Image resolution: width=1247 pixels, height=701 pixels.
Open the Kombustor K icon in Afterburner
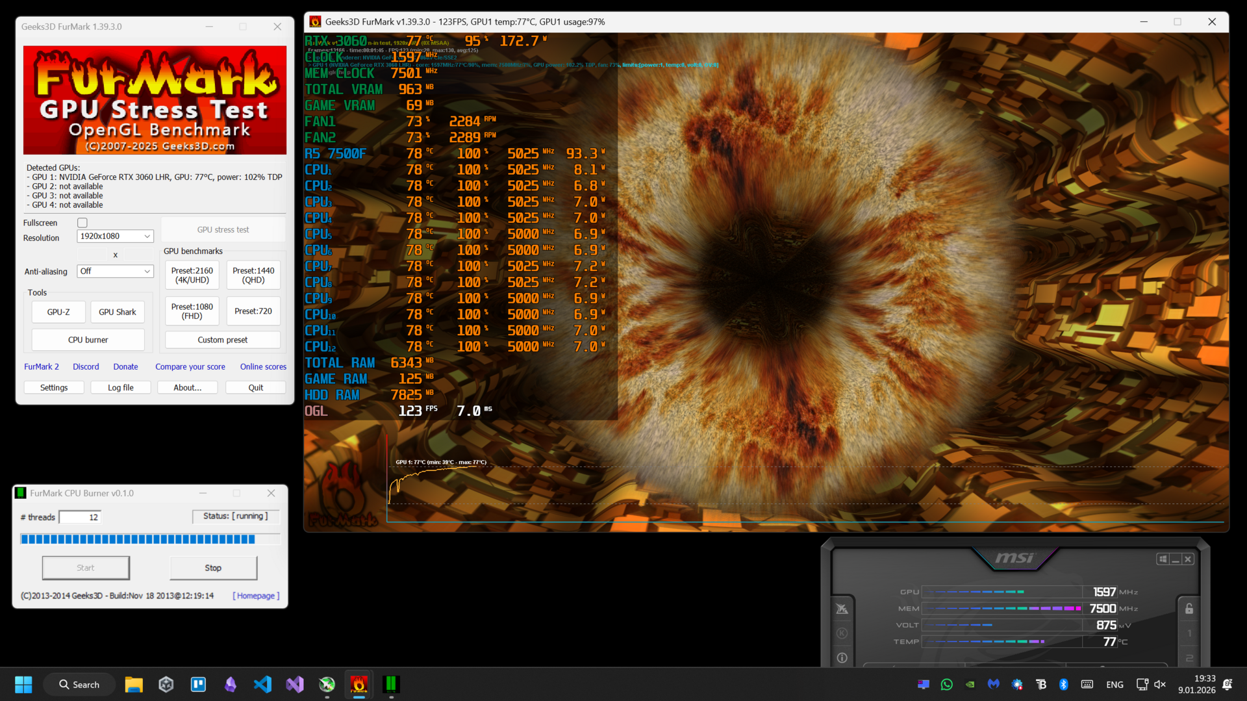[842, 633]
